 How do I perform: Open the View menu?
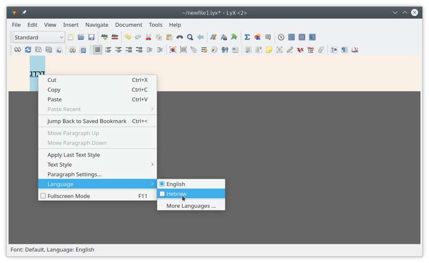pyautogui.click(x=50, y=25)
